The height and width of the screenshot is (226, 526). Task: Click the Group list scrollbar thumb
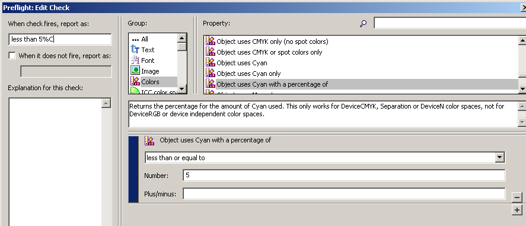tap(181, 47)
